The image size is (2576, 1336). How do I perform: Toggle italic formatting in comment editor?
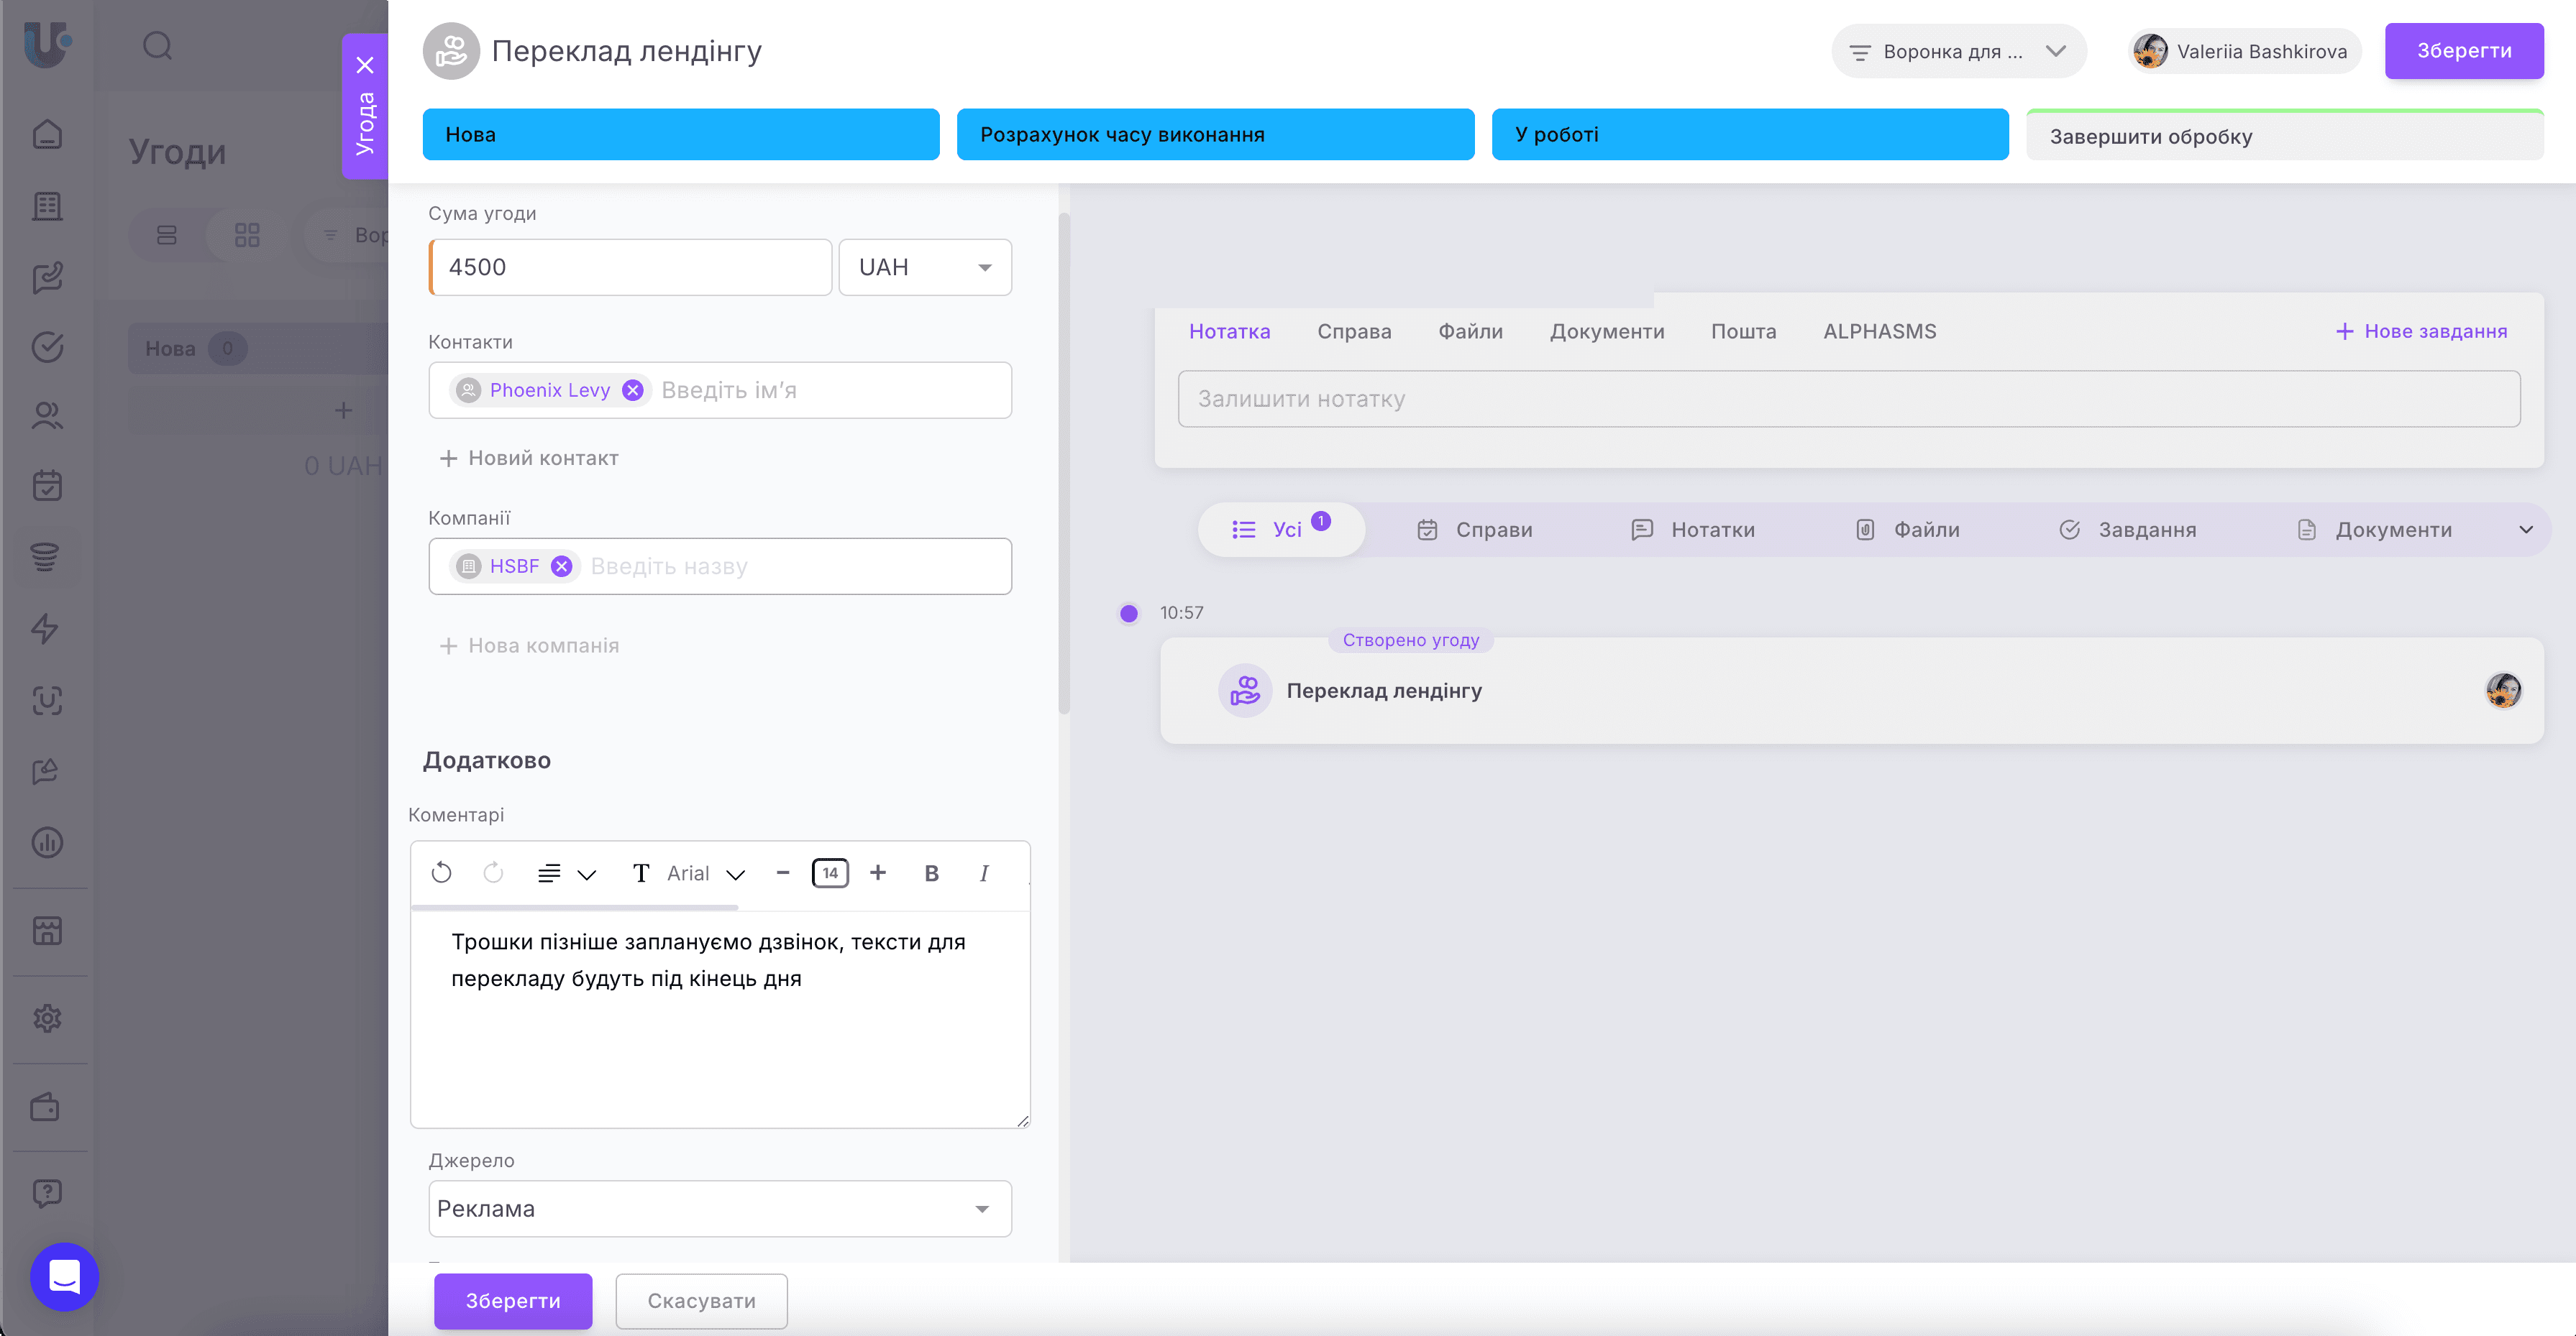[984, 872]
